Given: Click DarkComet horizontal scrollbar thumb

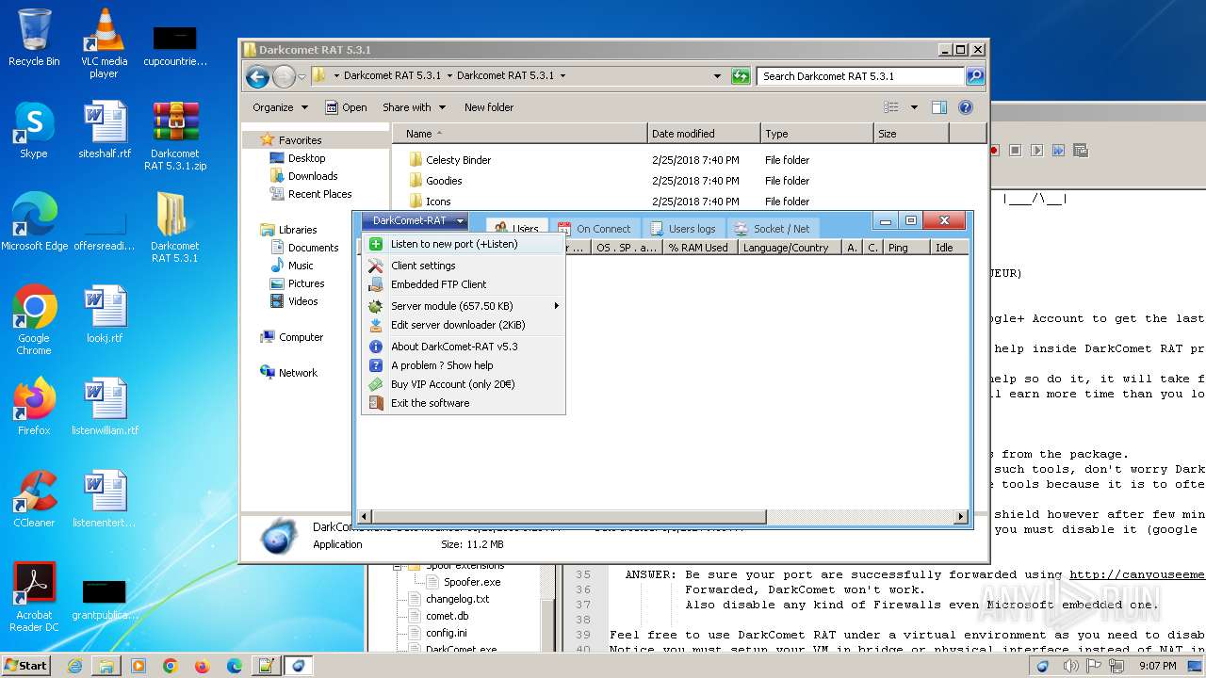Looking at the screenshot, I should coord(569,517).
